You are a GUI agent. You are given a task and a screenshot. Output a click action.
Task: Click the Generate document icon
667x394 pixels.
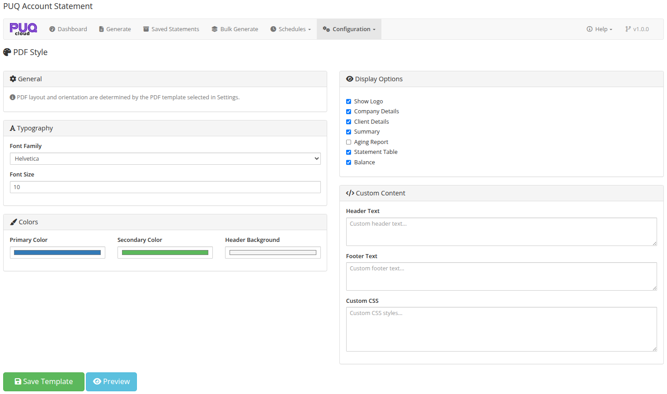click(x=101, y=29)
